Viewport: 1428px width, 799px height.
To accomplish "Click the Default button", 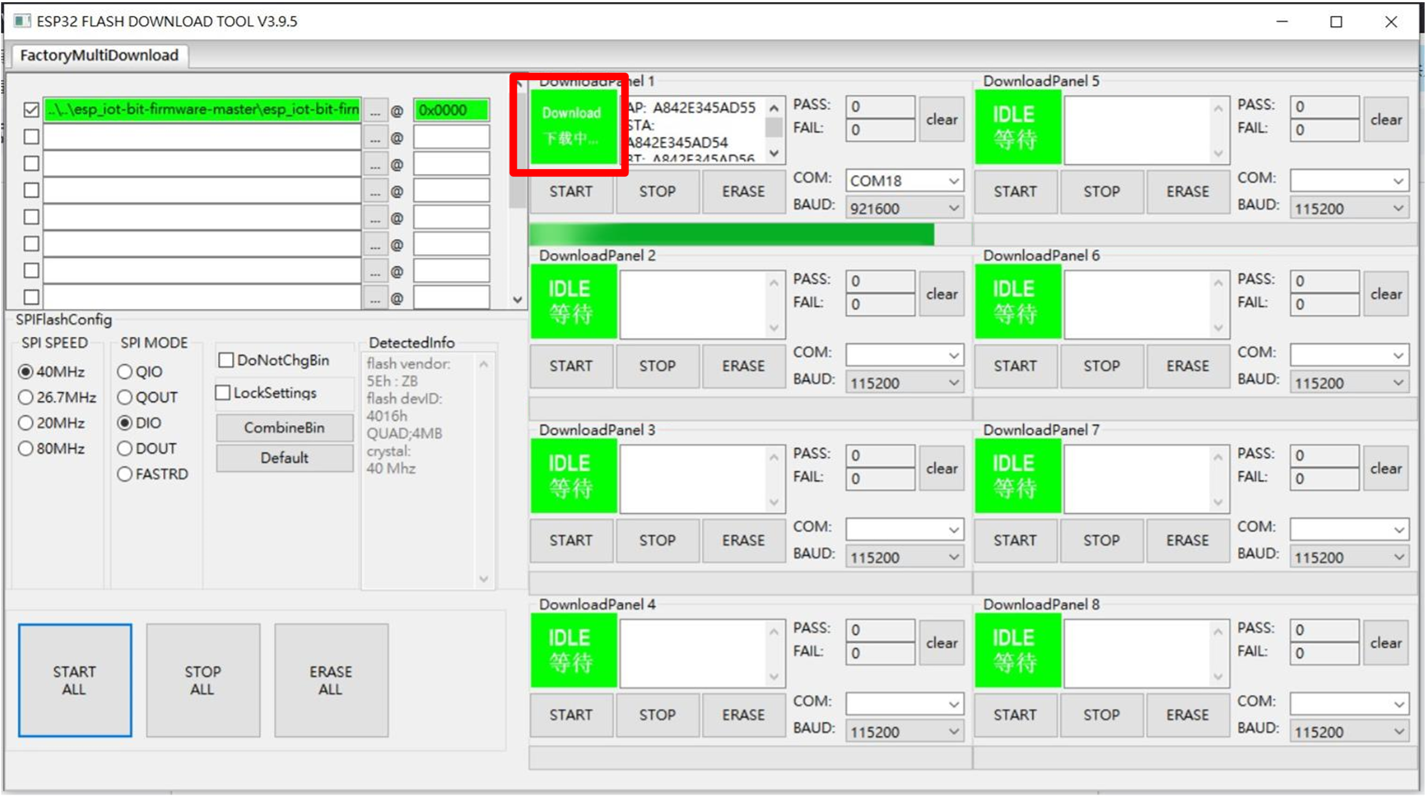I will click(285, 458).
